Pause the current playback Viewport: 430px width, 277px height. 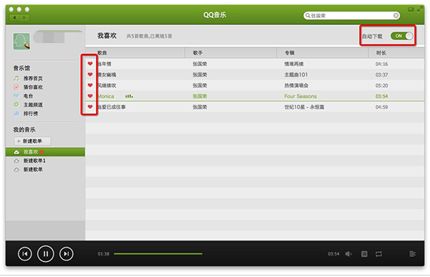tap(46, 253)
